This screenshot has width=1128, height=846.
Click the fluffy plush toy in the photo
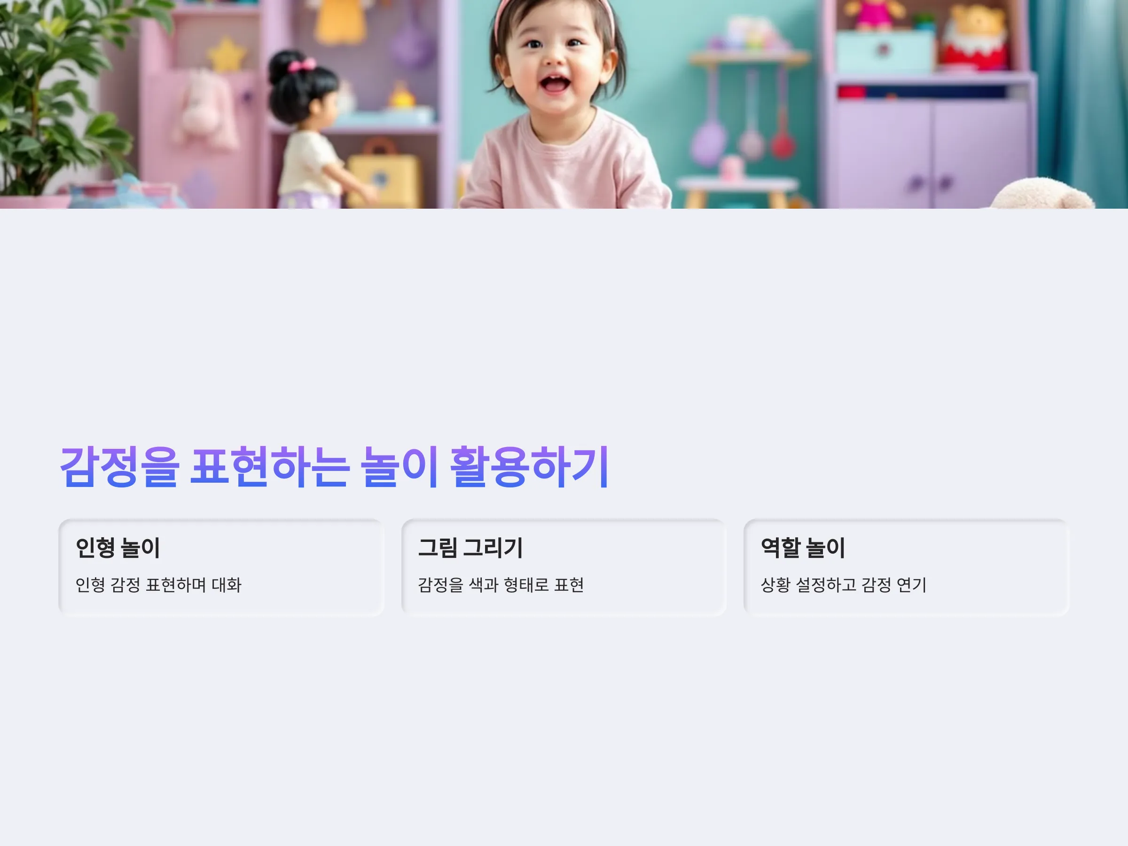1043,194
